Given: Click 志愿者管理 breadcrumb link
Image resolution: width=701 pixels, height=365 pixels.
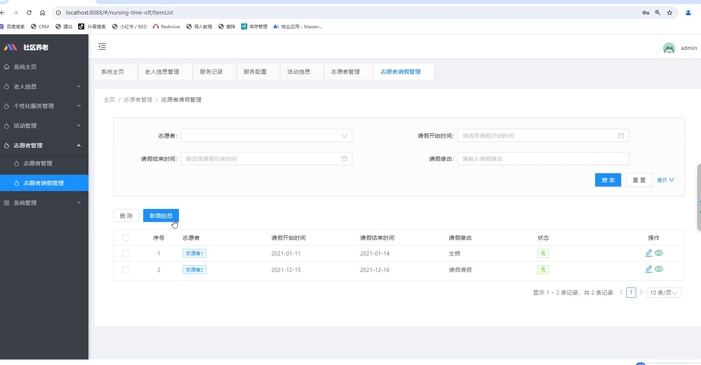Looking at the screenshot, I should tap(138, 99).
